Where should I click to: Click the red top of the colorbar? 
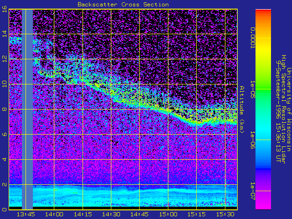coord(263,11)
